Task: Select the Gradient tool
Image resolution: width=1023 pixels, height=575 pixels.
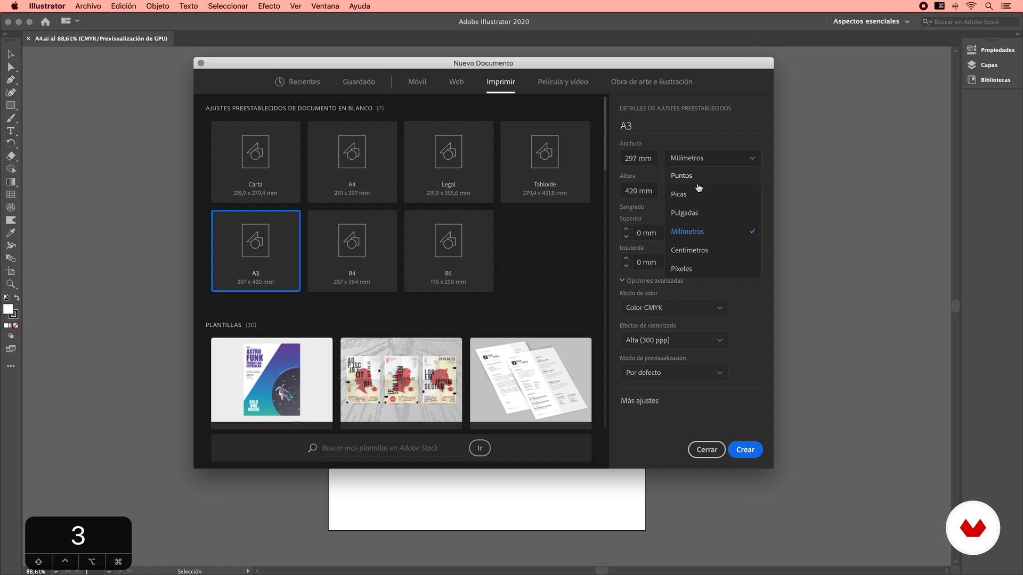Action: 11,182
